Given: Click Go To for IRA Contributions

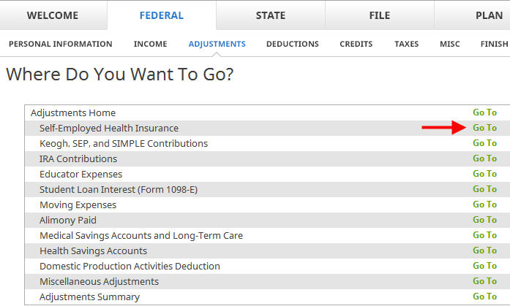Looking at the screenshot, I should coord(484,158).
